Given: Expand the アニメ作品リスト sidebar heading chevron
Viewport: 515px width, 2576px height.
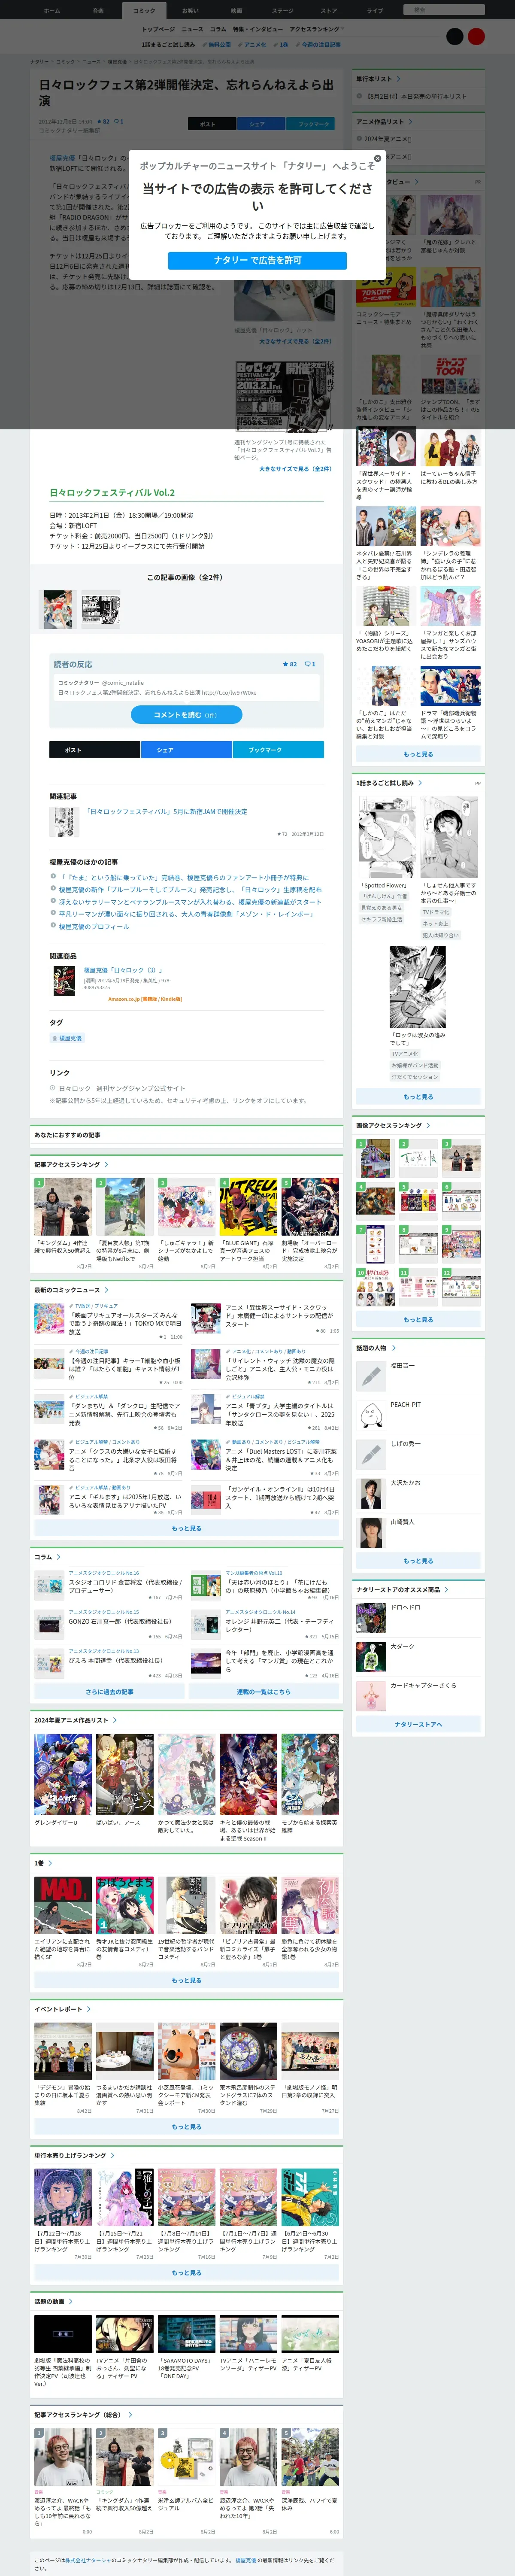Looking at the screenshot, I should (x=410, y=122).
